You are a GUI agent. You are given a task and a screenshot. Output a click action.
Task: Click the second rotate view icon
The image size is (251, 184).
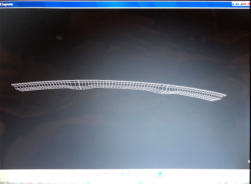(x=113, y=174)
